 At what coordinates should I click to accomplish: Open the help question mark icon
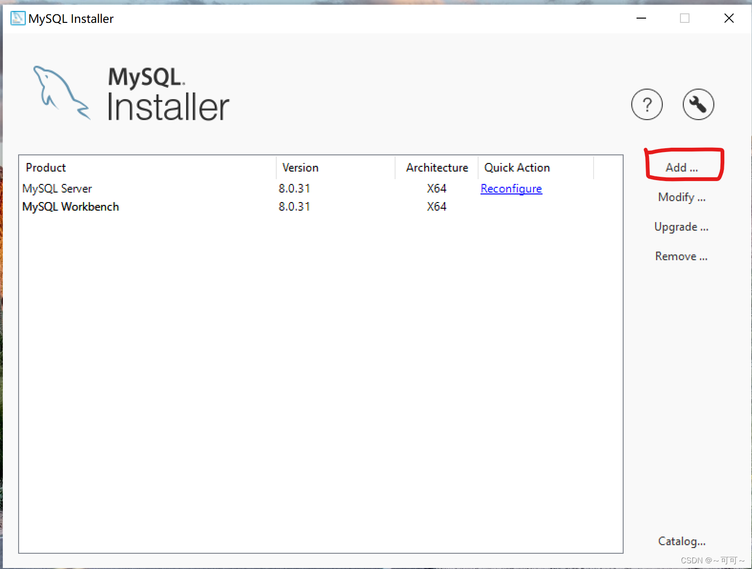pyautogui.click(x=647, y=104)
